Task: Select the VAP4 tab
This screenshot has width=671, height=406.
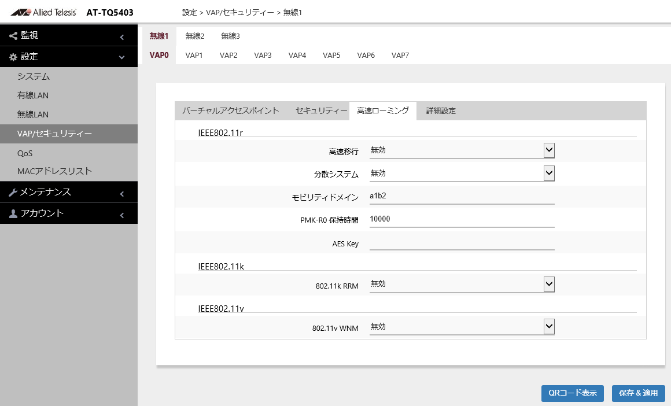Action: pos(297,55)
